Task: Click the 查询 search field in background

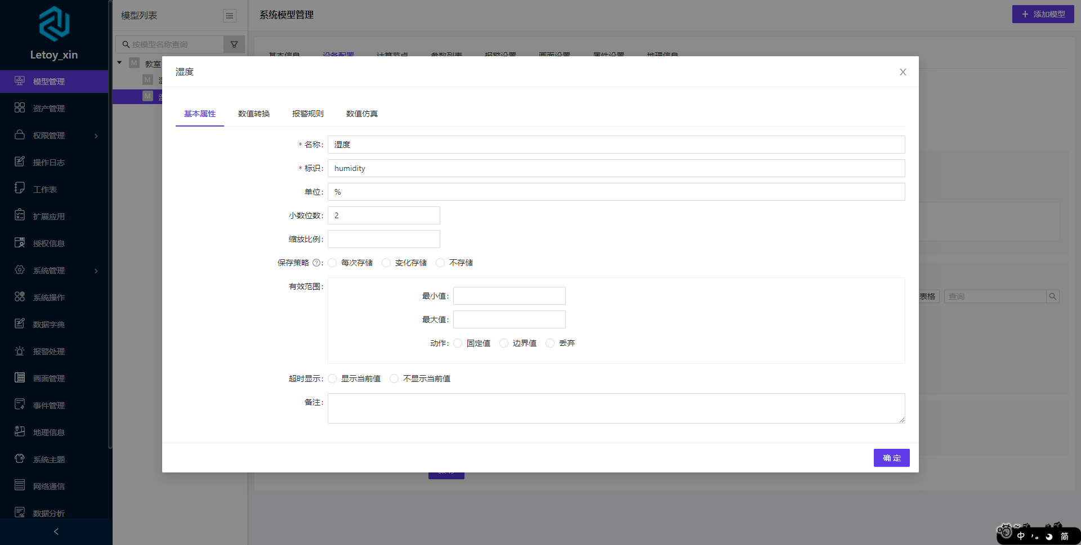Action: 995,296
